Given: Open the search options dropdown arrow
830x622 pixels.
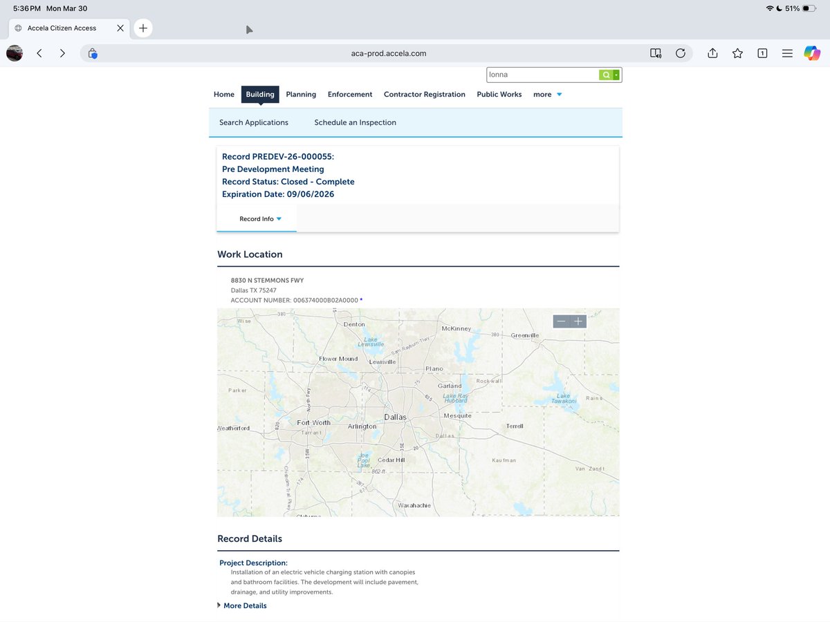Looking at the screenshot, I should tap(616, 75).
